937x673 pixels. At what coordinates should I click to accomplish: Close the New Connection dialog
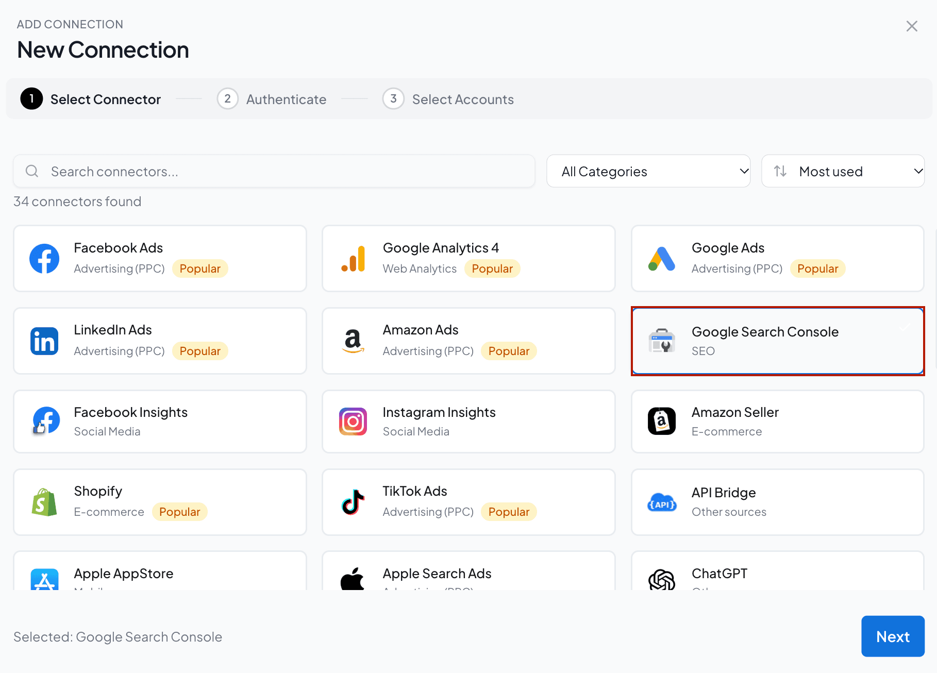(912, 26)
